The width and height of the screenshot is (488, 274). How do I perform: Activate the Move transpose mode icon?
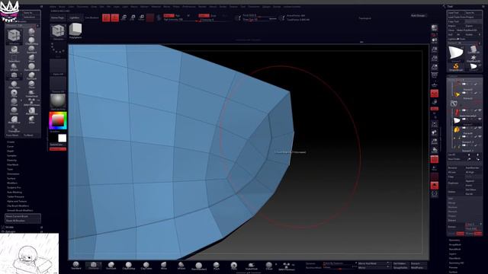click(x=124, y=18)
